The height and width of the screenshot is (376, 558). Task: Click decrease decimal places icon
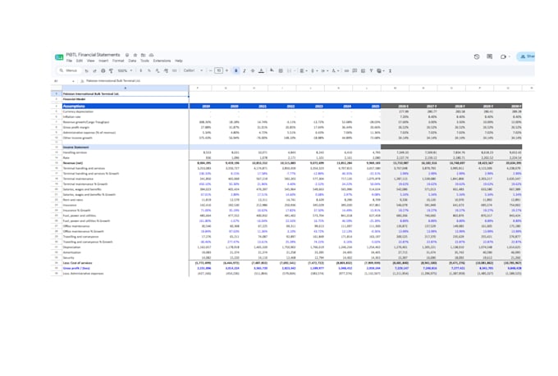[158, 70]
